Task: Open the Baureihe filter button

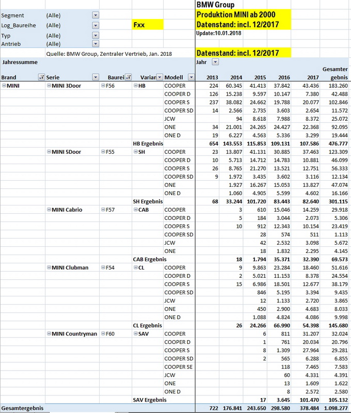Action: pos(128,77)
